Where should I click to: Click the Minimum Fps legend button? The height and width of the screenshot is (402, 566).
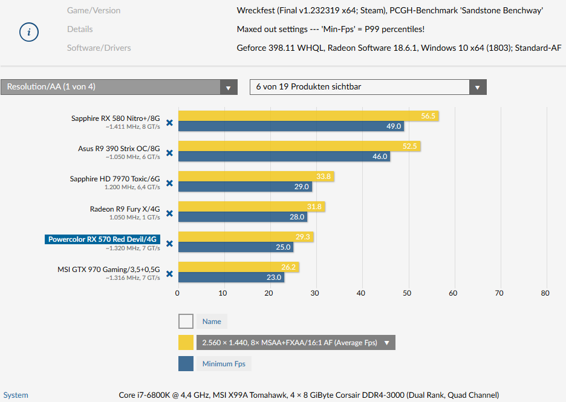pyautogui.click(x=224, y=363)
